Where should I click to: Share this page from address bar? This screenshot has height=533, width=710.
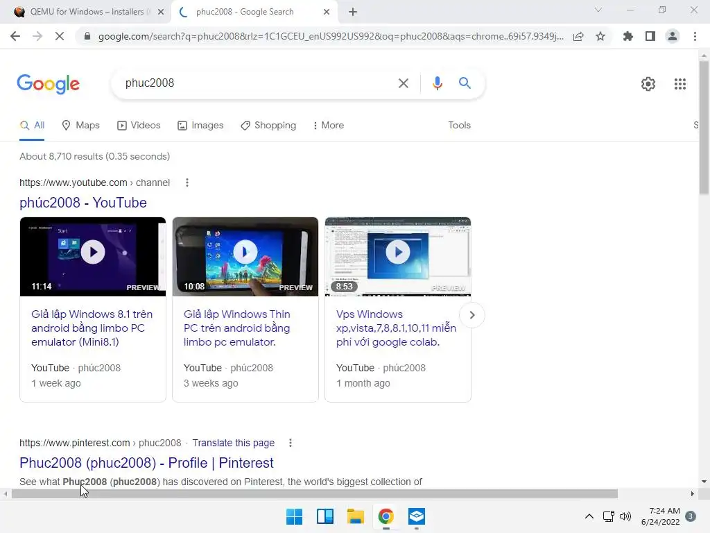click(x=578, y=36)
